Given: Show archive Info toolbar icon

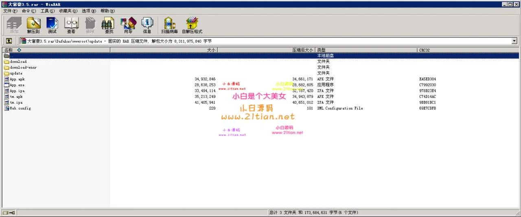Looking at the screenshot, I should pyautogui.click(x=147, y=25).
